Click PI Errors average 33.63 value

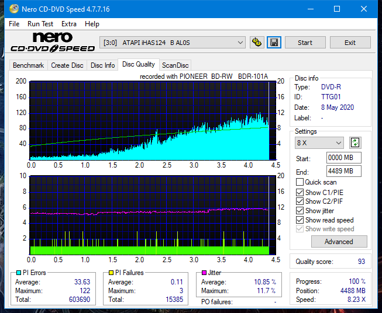point(82,282)
